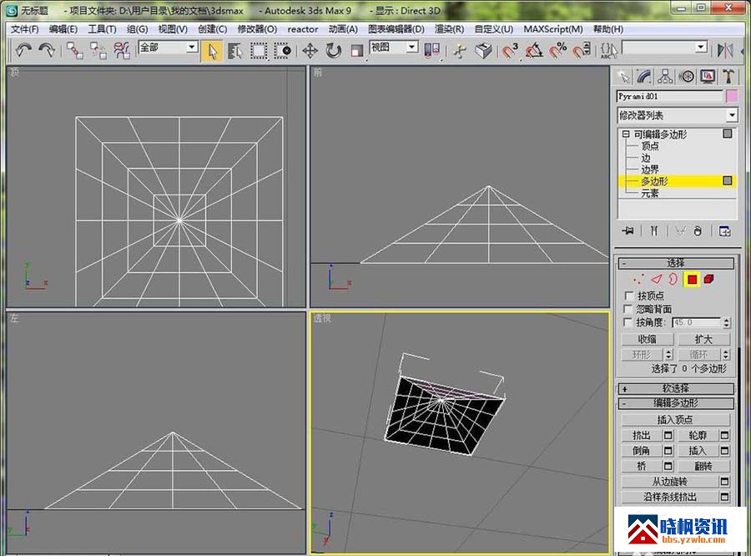Open the 编辑(E) menu
751x556 pixels.
click(x=63, y=29)
